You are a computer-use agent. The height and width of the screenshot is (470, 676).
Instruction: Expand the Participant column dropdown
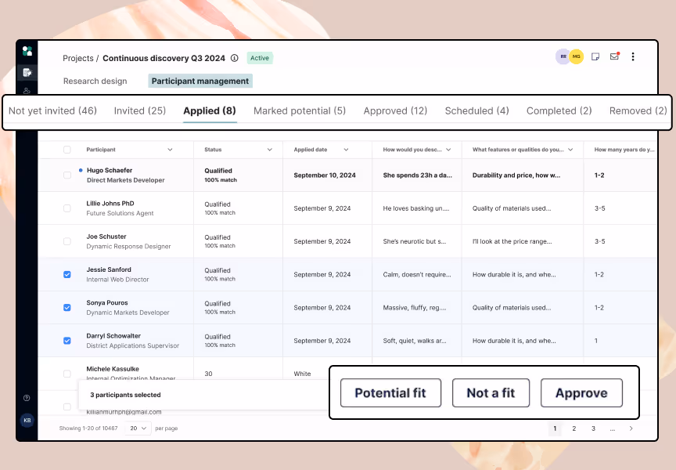coord(170,150)
